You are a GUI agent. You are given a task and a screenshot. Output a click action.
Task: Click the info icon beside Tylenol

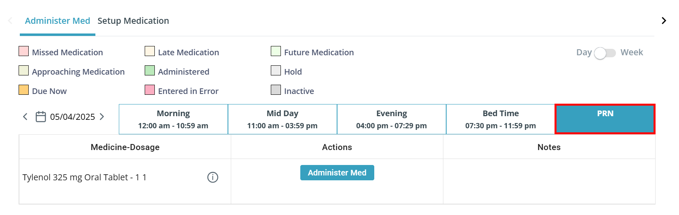click(x=213, y=177)
